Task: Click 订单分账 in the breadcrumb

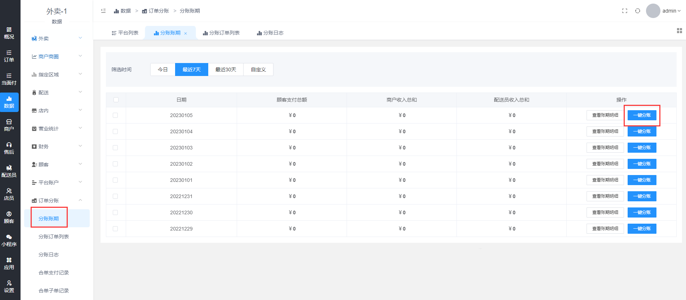Action: [x=156, y=11]
